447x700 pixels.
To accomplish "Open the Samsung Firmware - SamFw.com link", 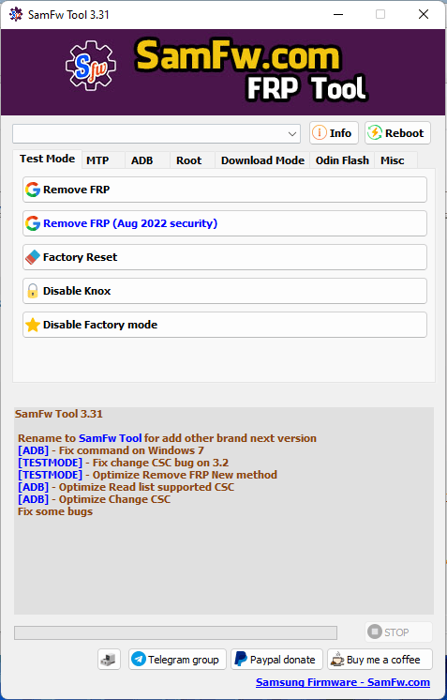I will [x=343, y=682].
